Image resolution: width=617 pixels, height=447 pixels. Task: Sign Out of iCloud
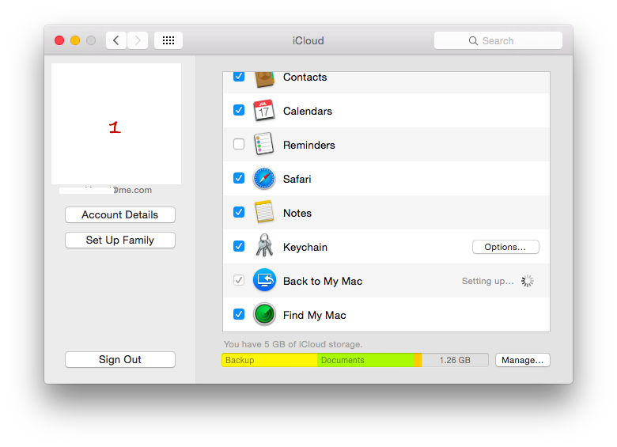click(x=120, y=360)
